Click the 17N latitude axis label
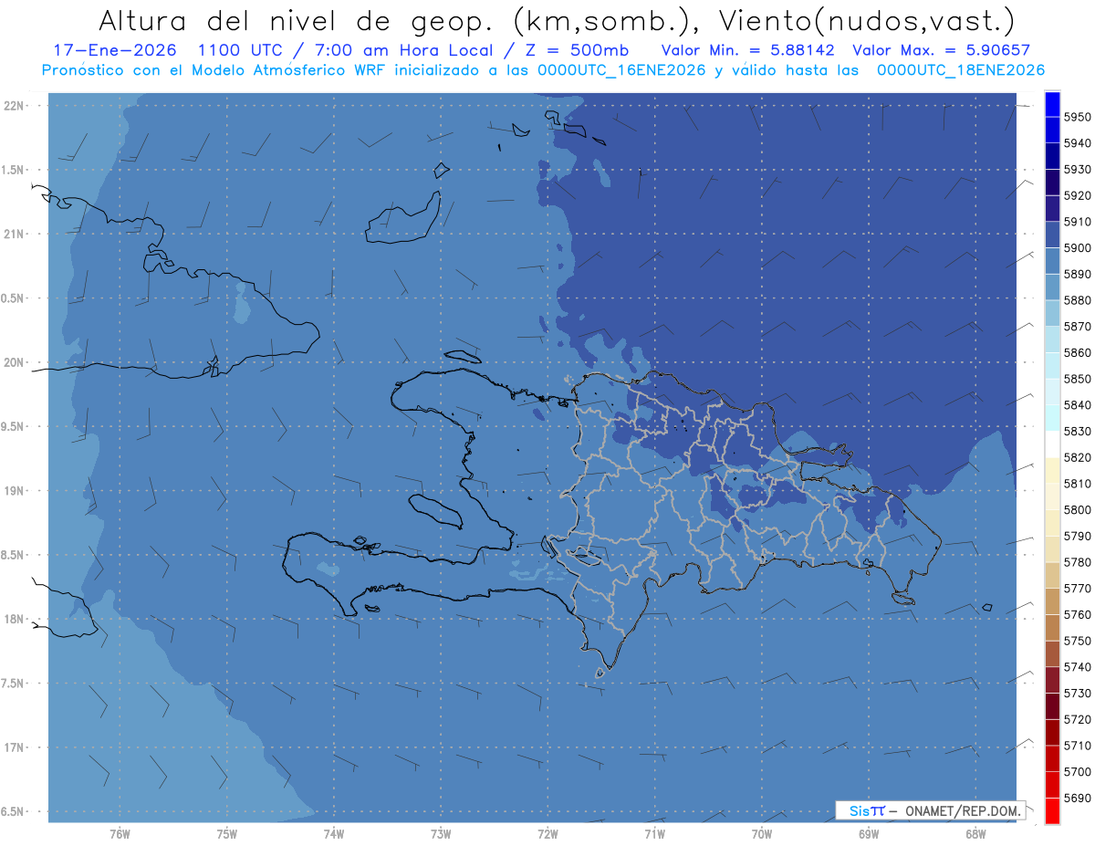 click(x=14, y=747)
